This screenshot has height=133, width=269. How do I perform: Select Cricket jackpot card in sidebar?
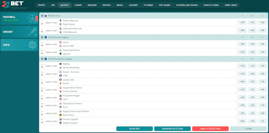tap(19, 32)
